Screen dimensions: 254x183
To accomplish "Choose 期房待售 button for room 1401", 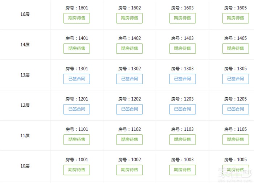I will pos(77,49).
